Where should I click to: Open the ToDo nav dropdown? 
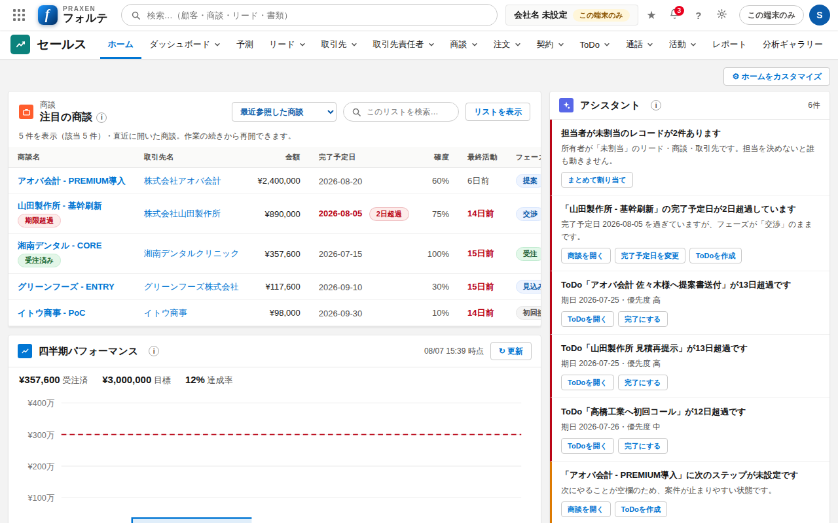pos(594,44)
